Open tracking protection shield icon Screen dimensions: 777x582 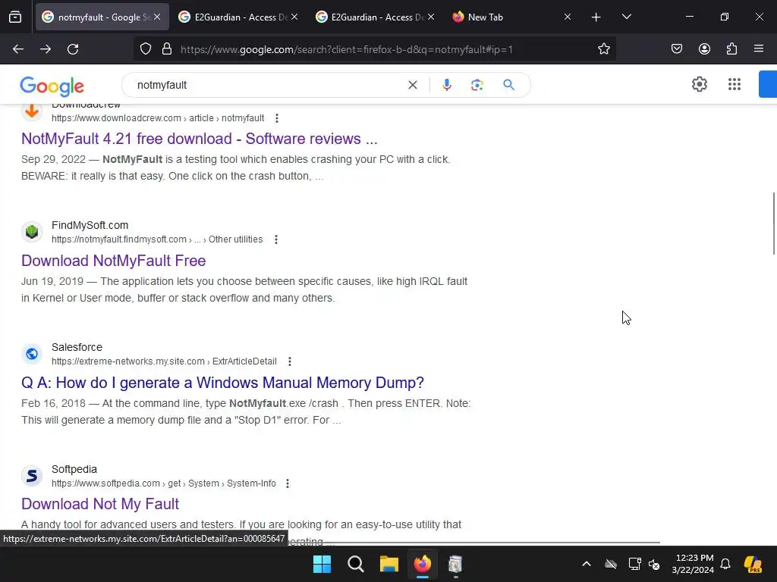(x=145, y=49)
